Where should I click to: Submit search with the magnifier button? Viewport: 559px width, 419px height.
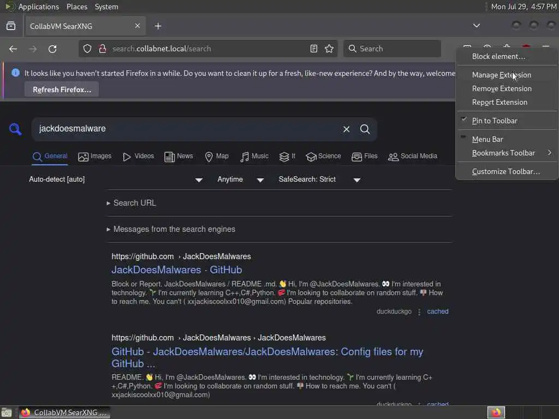[365, 129]
